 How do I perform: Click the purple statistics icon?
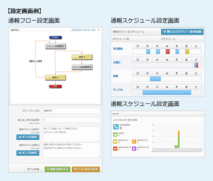click(134, 149)
